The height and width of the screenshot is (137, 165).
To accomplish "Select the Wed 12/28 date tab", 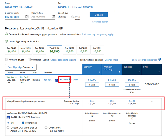I will pos(55,50).
